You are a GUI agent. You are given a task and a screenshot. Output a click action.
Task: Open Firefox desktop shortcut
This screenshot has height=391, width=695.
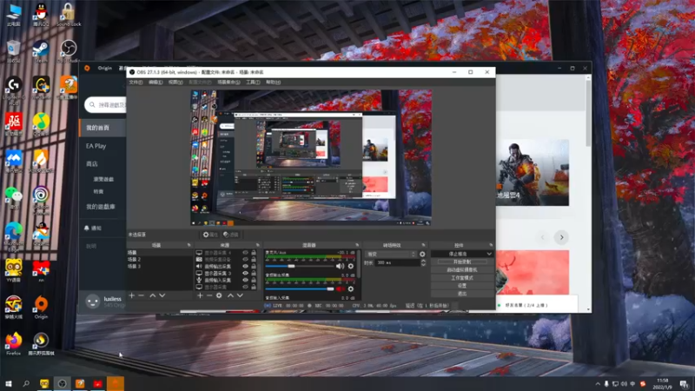[x=14, y=343]
